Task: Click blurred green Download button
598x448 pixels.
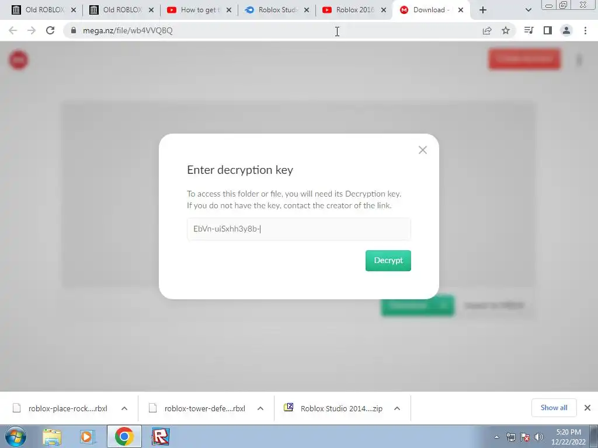Action: click(x=418, y=306)
